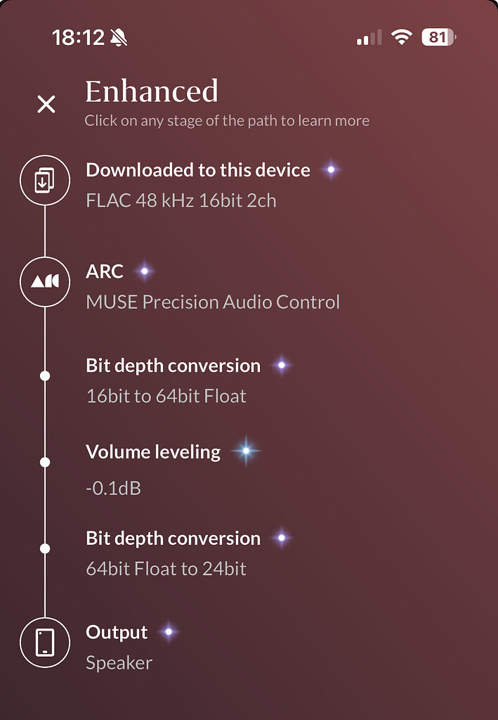Click the node dot between ARC and Bit depth conversion
The height and width of the screenshot is (720, 498).
click(45, 375)
